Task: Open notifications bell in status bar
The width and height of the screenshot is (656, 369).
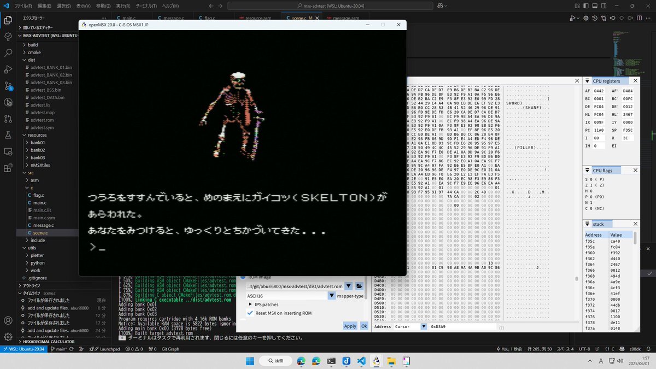Action: tap(648, 349)
